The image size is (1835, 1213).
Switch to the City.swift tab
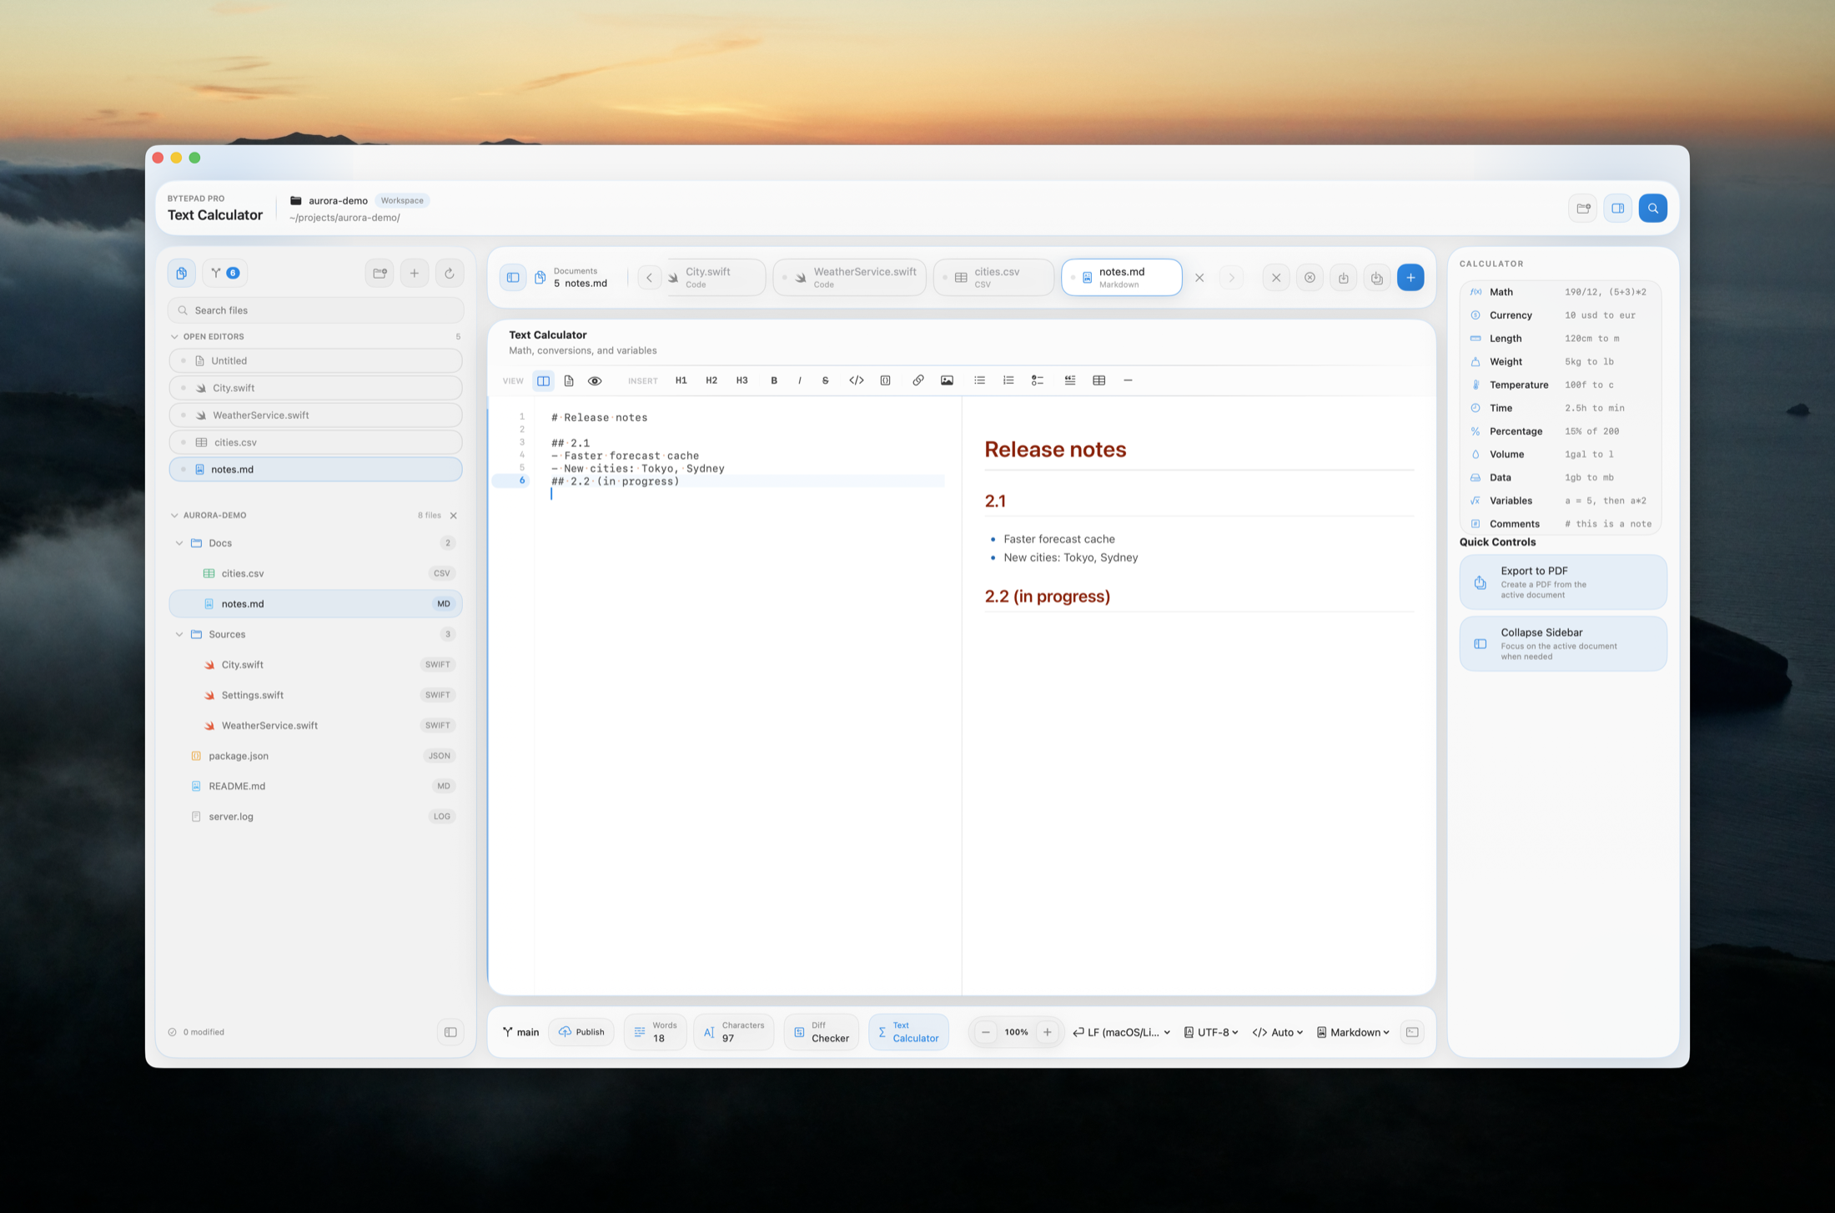pos(716,278)
